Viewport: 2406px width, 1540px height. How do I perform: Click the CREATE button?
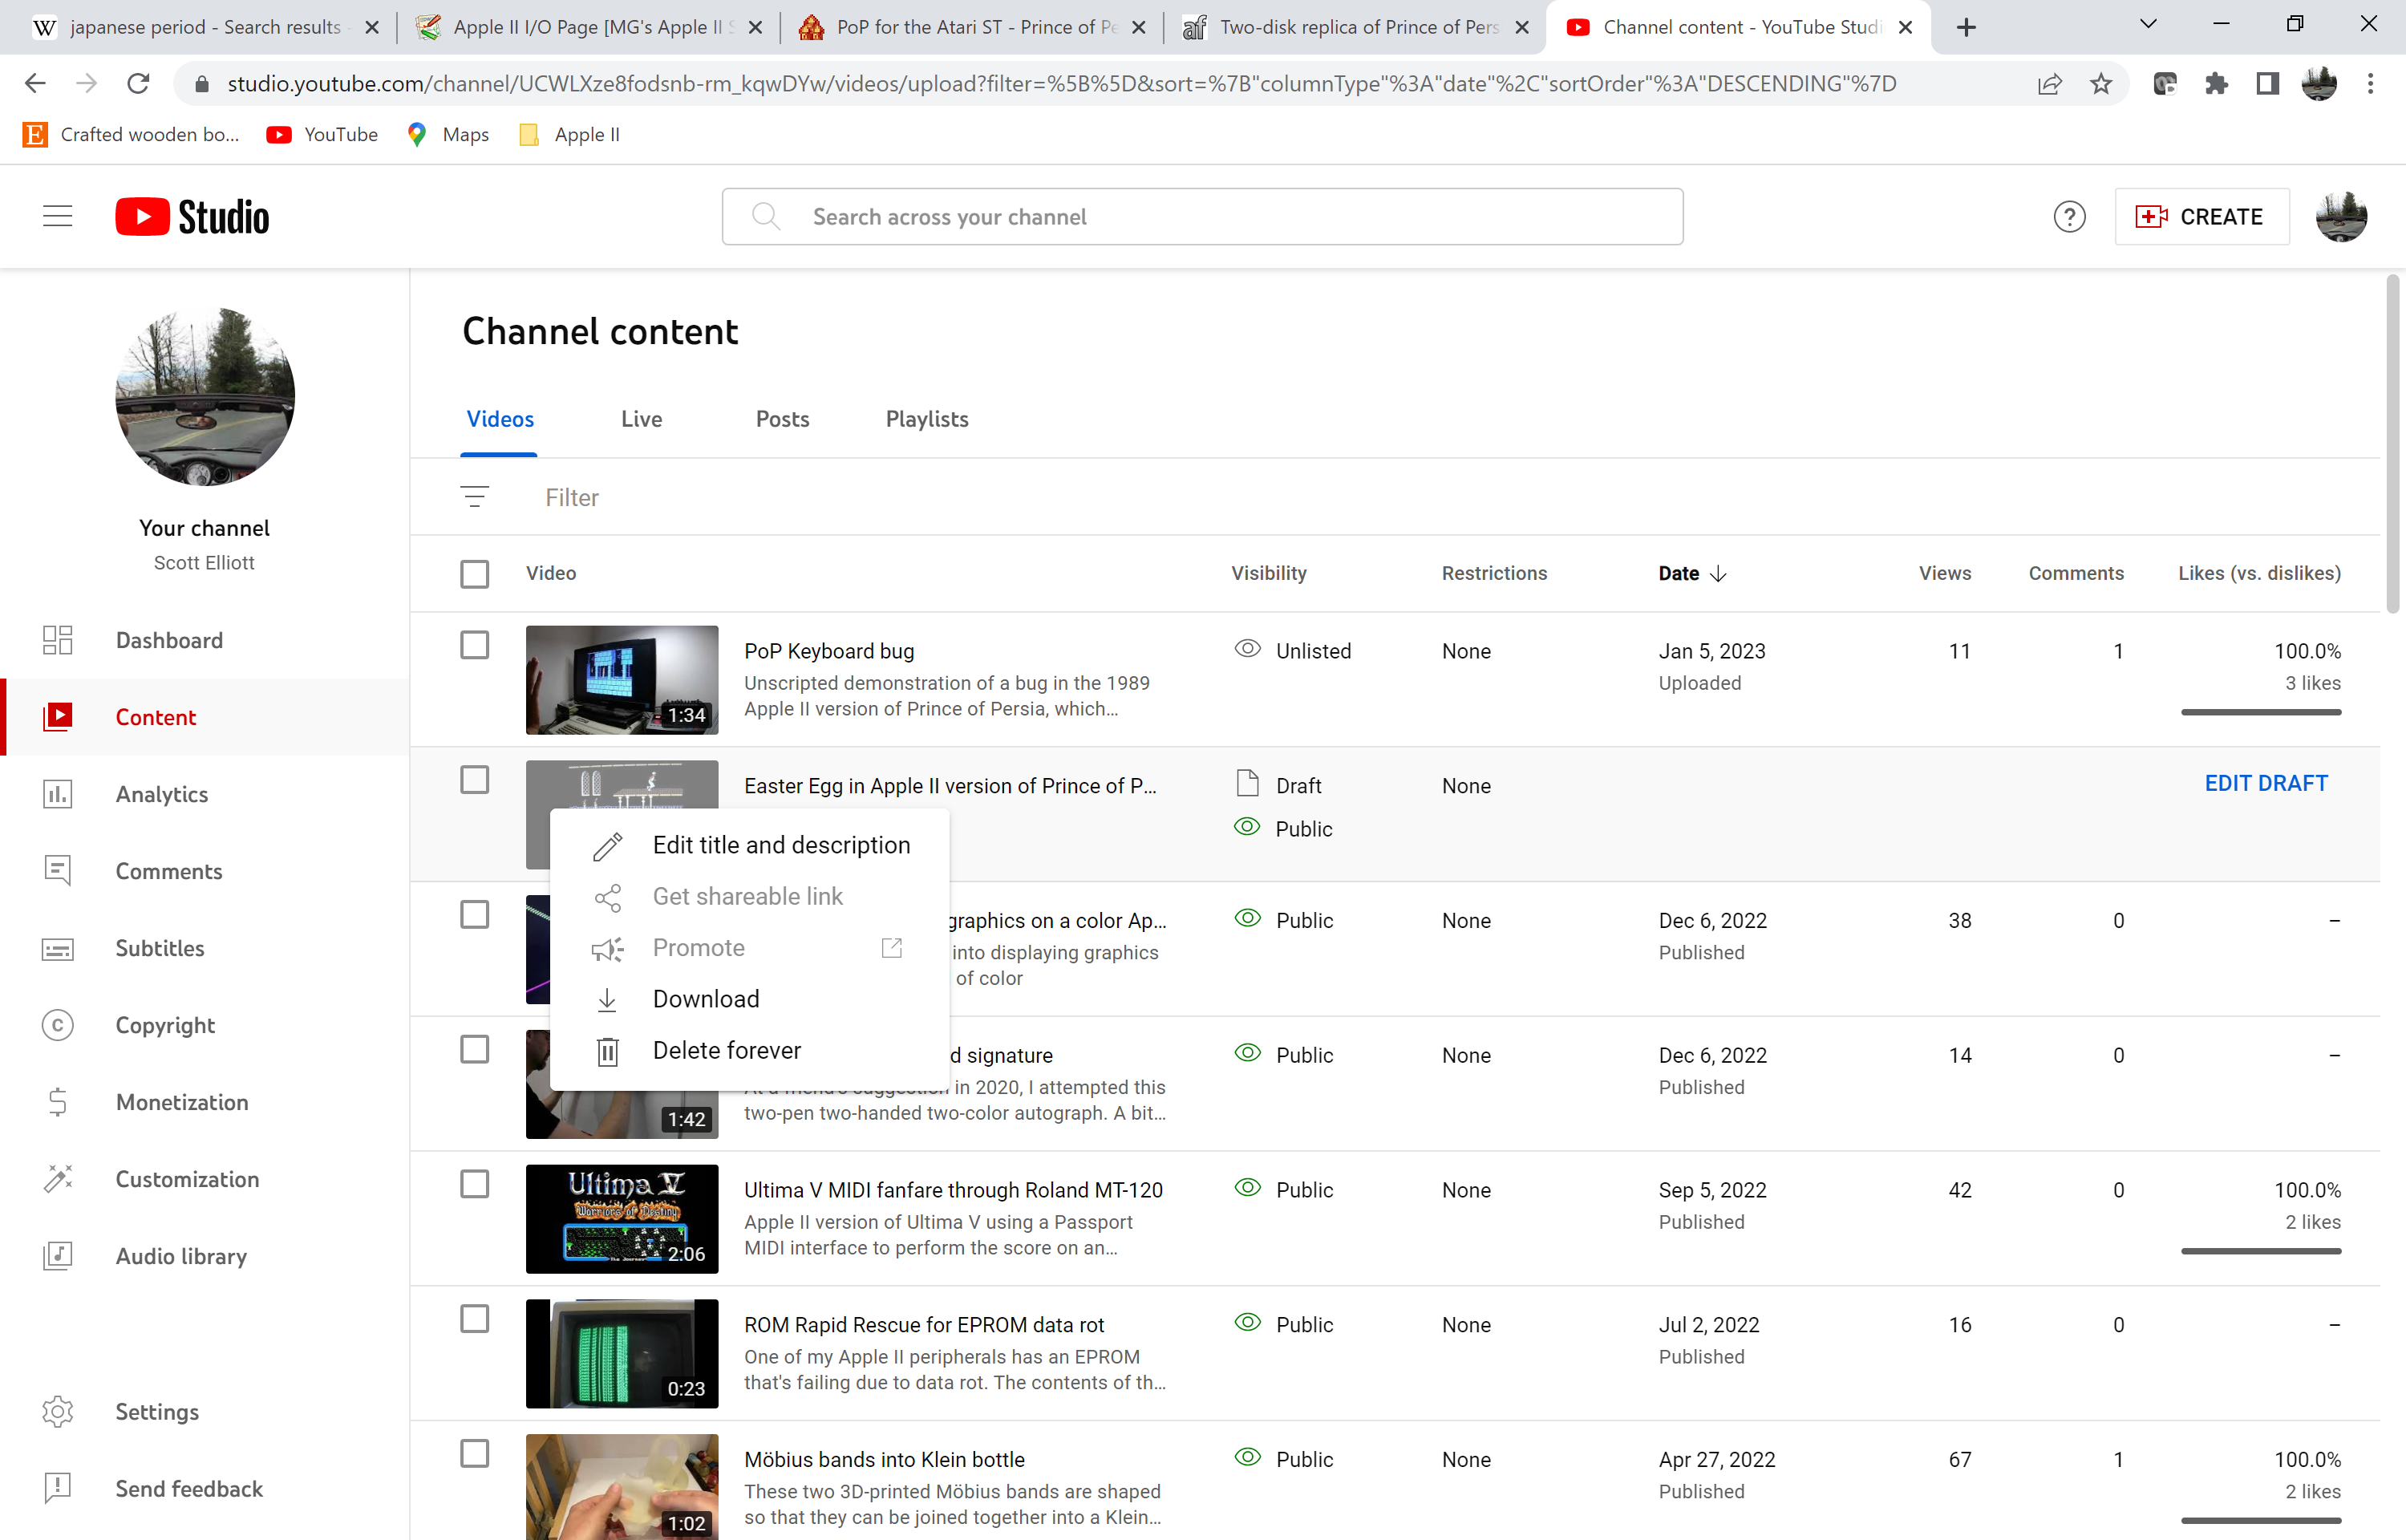click(x=2201, y=217)
